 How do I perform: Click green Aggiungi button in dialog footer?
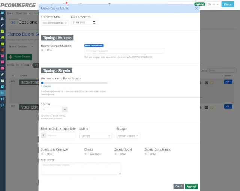point(191,186)
